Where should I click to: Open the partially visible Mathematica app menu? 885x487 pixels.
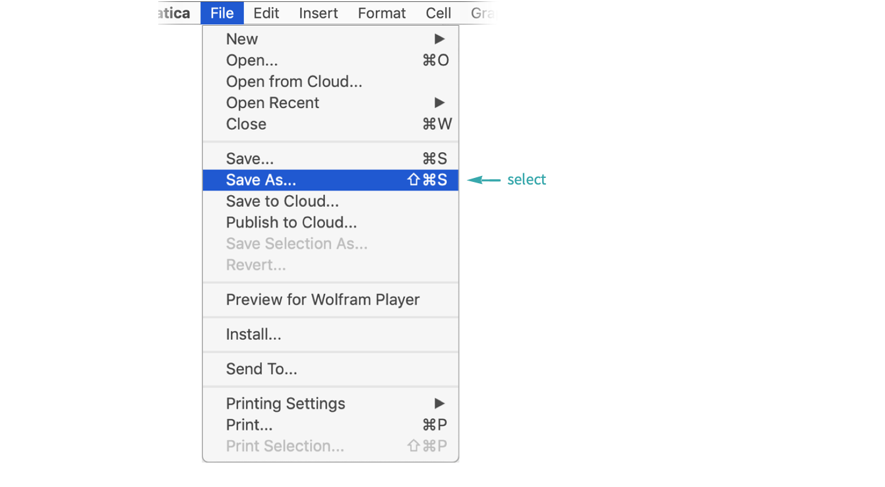(175, 13)
